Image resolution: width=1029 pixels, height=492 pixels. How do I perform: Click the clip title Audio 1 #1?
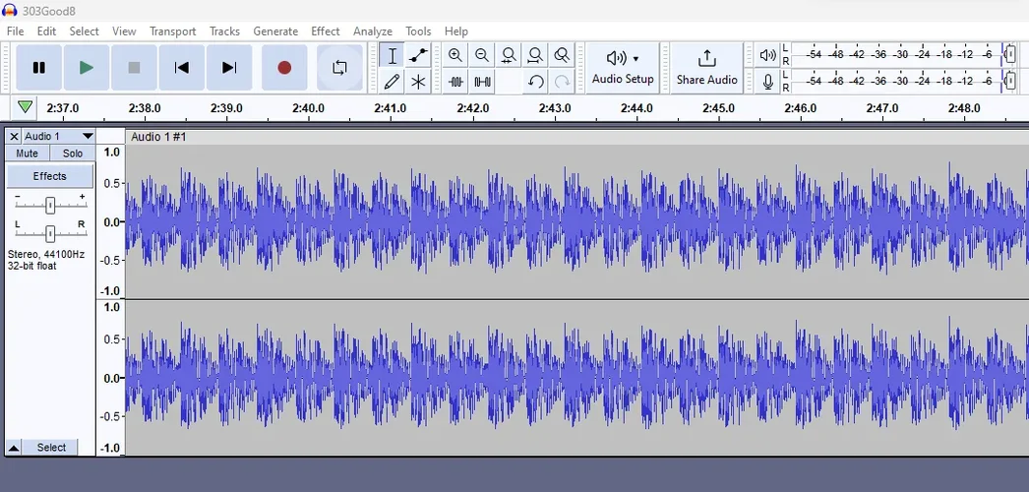tap(158, 137)
